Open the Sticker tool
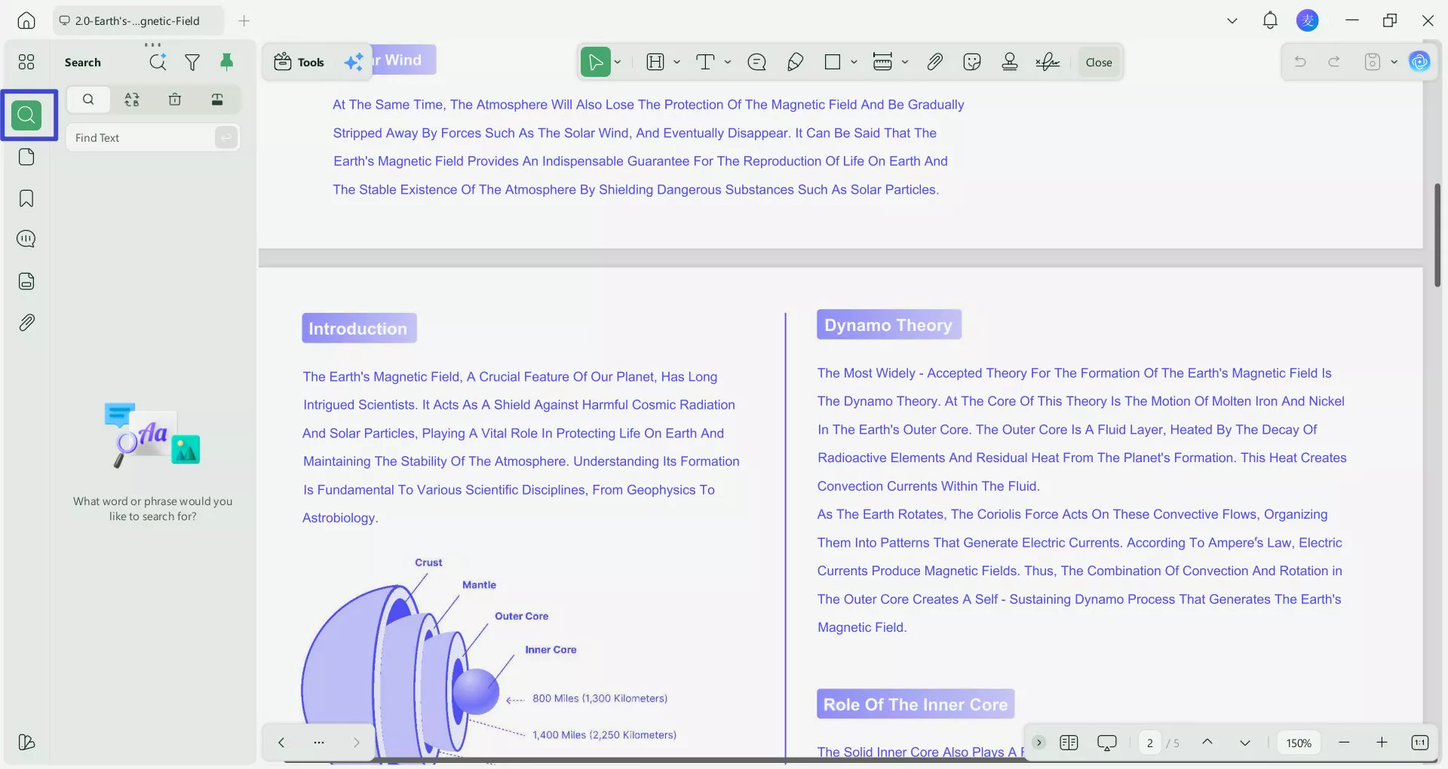Image resolution: width=1448 pixels, height=769 pixels. [972, 63]
